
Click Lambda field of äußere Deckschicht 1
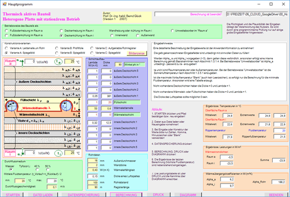click(93, 96)
